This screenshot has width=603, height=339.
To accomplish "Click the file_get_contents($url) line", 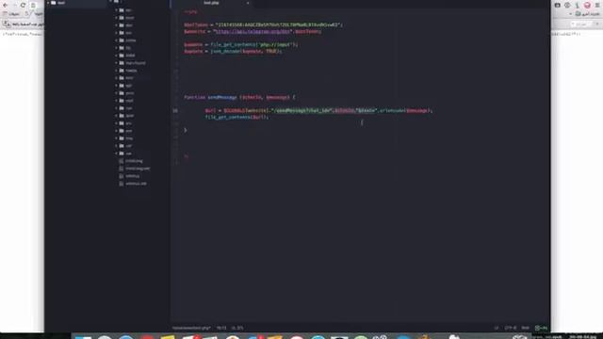I will [236, 117].
